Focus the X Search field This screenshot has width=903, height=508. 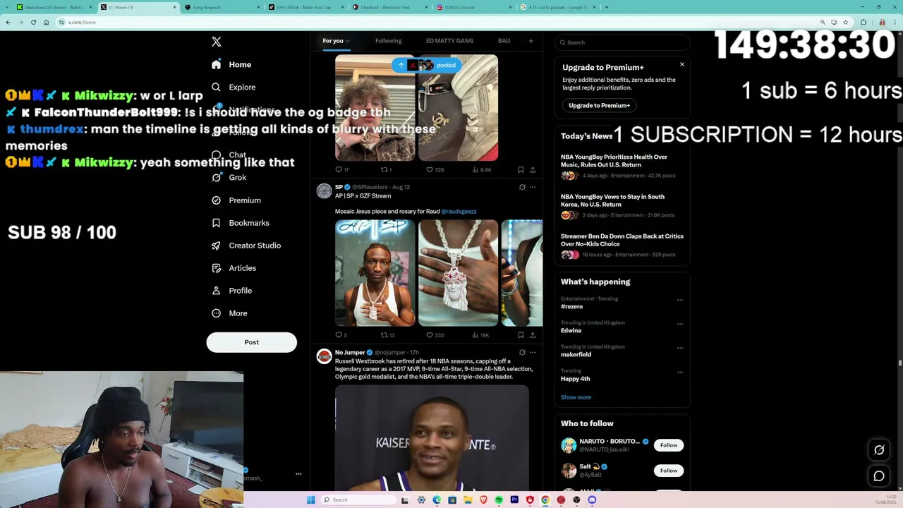[x=622, y=42]
